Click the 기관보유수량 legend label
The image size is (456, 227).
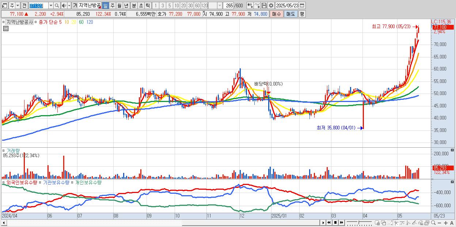pyautogui.click(x=56, y=182)
